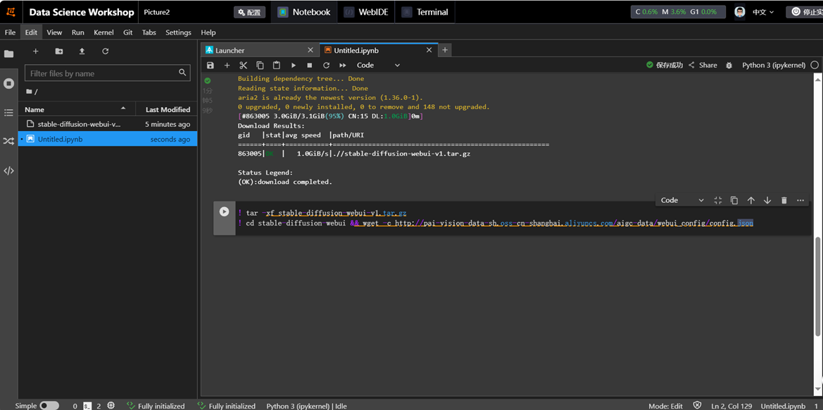Open the cell type Code dropdown in toolbar
The width and height of the screenshot is (823, 410).
[378, 66]
